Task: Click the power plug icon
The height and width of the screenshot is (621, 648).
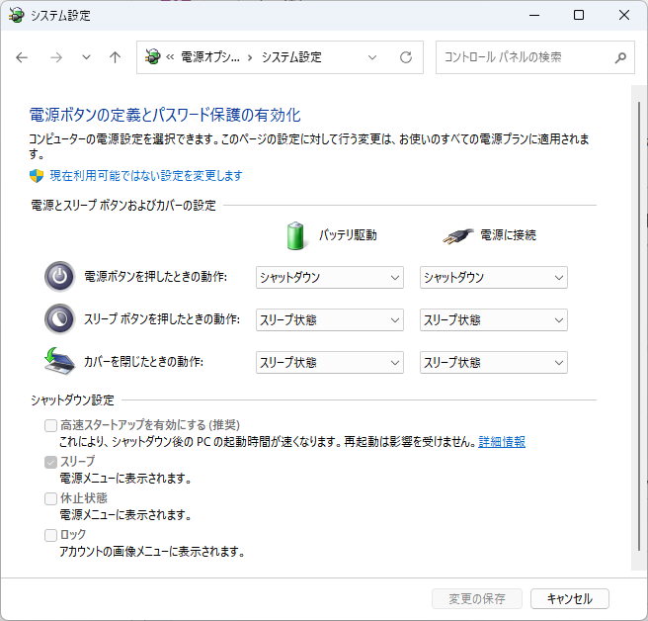Action: tap(457, 235)
